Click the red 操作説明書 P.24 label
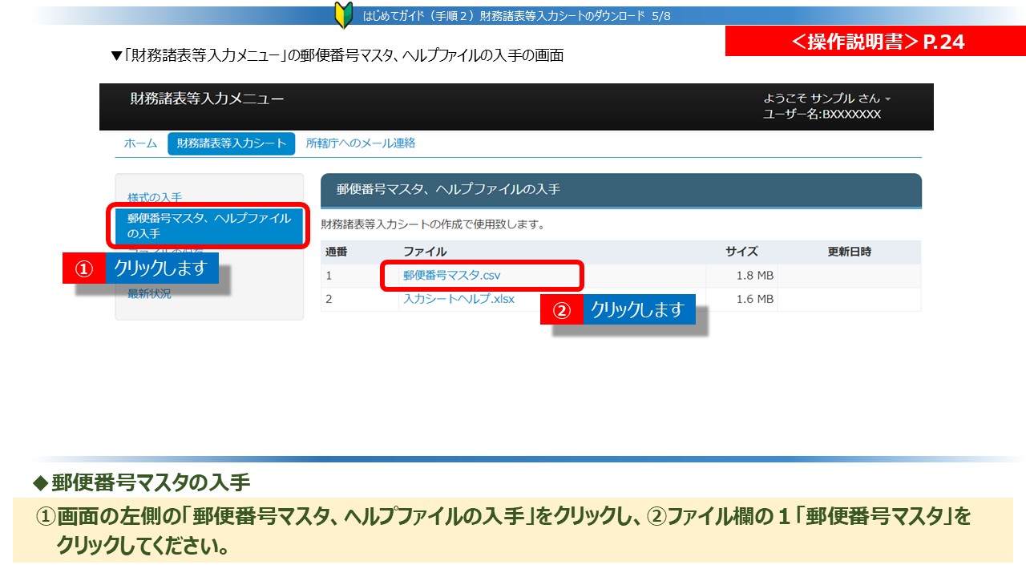 tap(875, 42)
